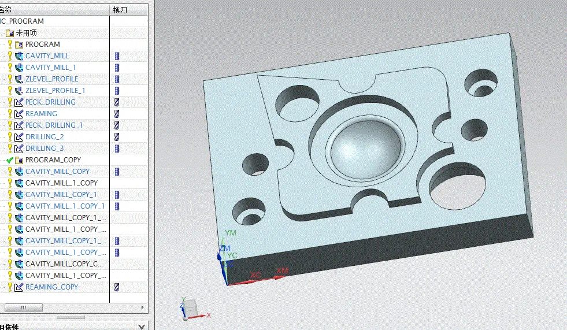Screen dimensions: 567x330
Task: Select the REAMING operation name
Action: coord(41,114)
